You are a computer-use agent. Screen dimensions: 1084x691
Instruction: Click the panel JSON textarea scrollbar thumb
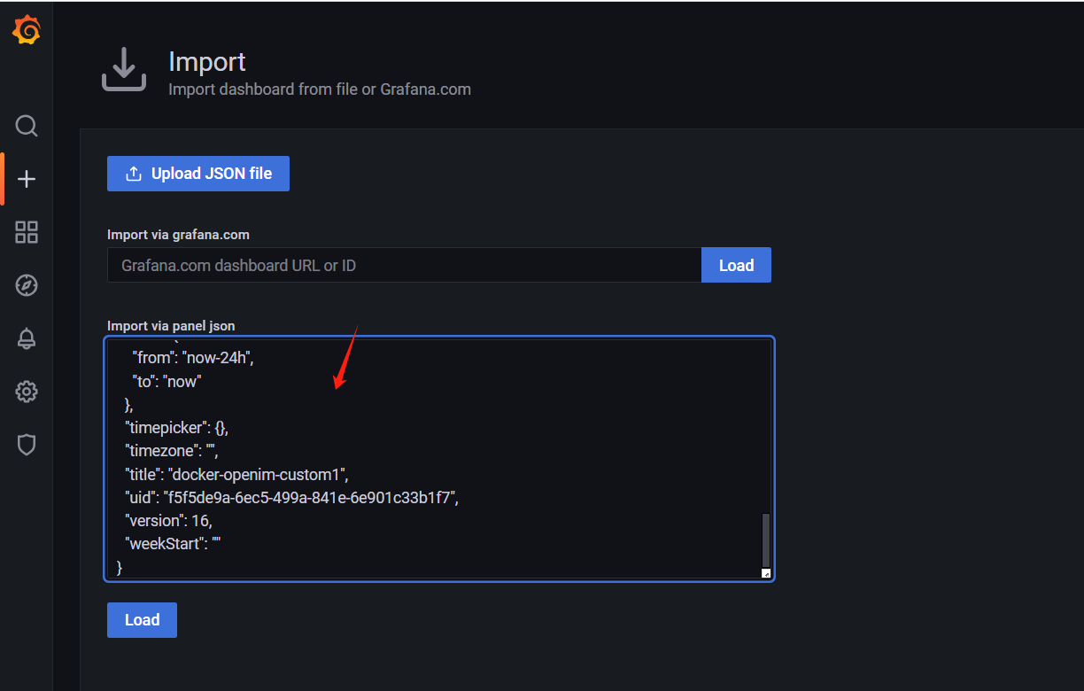766,540
